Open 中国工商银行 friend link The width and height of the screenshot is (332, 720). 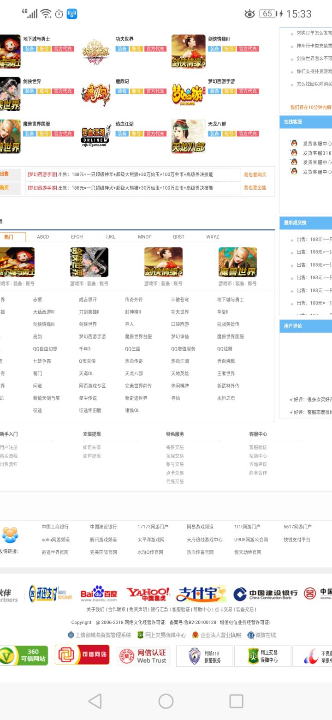[x=55, y=527]
